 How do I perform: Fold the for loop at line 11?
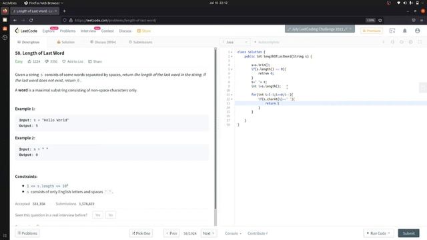pos(232,95)
